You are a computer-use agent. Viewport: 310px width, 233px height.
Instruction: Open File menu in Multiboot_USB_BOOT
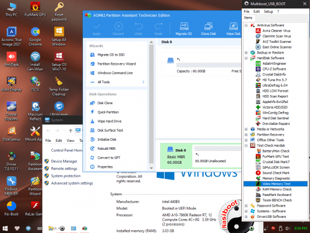246,11
